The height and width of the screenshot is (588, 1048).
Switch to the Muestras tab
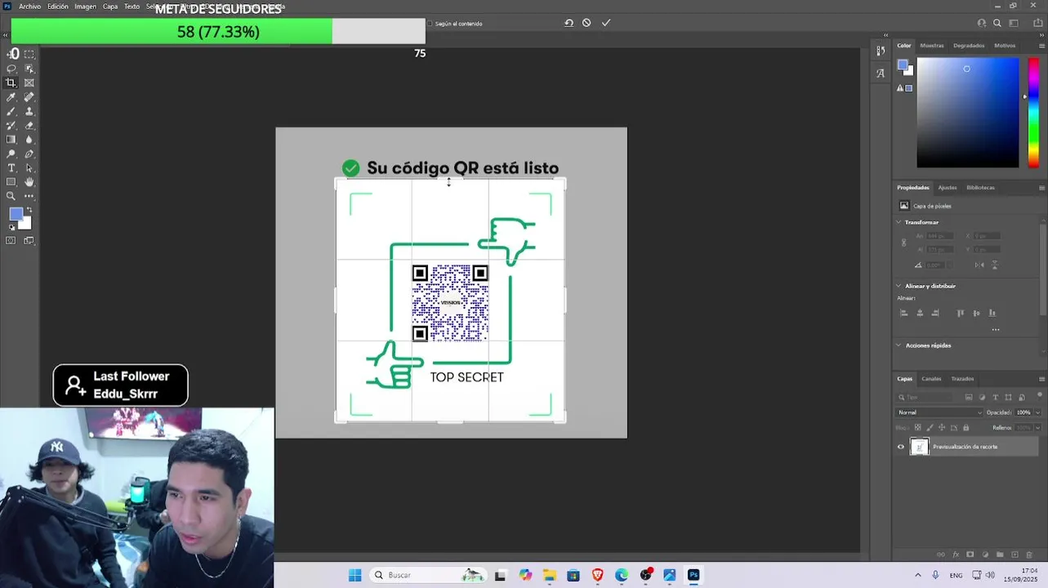click(x=932, y=46)
